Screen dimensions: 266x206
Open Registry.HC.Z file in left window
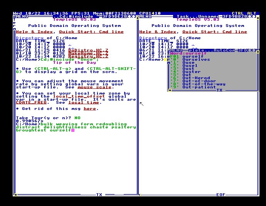(x=88, y=56)
